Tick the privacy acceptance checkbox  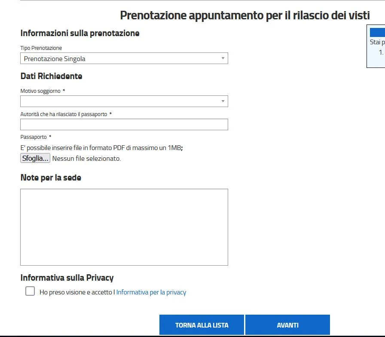click(30, 291)
